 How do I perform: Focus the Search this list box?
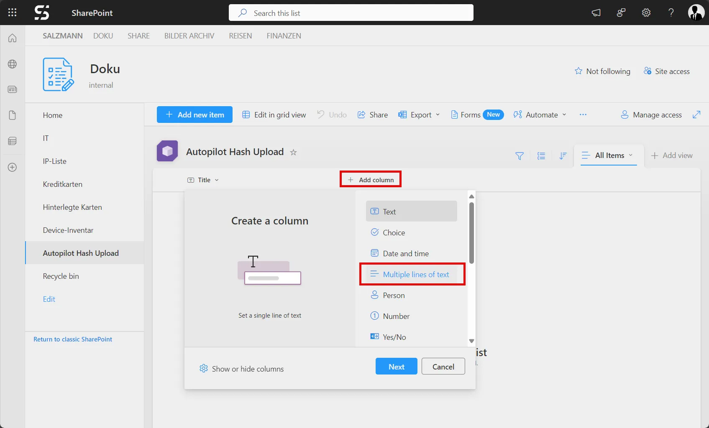coord(351,13)
